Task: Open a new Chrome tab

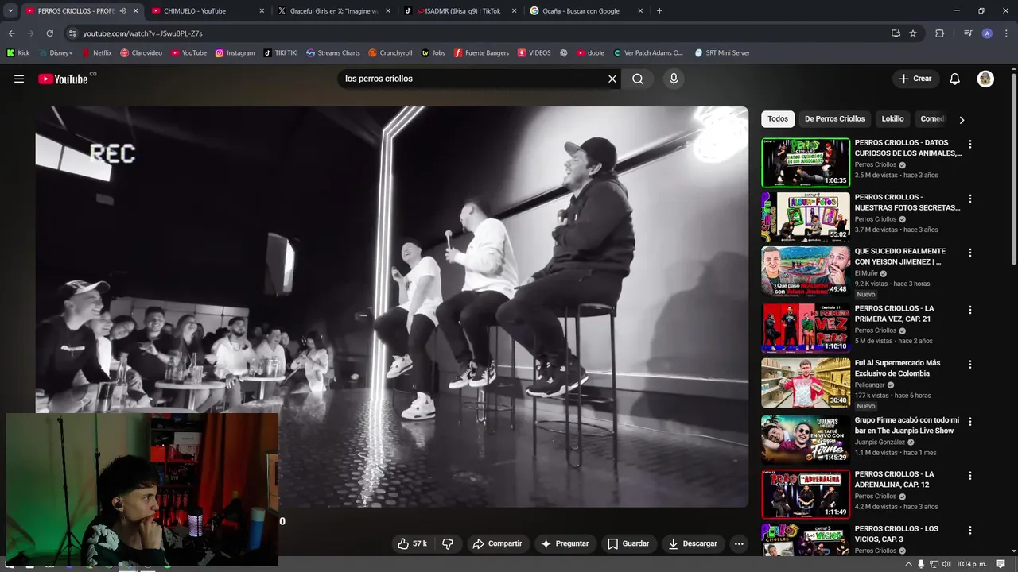Action: [659, 11]
